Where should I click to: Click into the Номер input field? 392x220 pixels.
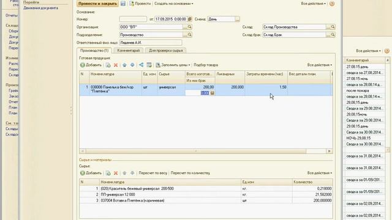pos(133,19)
